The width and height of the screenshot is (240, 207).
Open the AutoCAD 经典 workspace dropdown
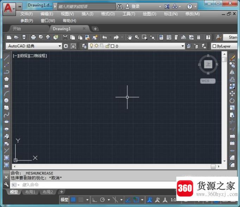click(x=34, y=46)
